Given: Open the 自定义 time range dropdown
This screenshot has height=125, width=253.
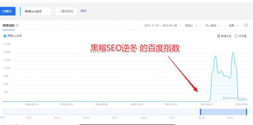Looking at the screenshot, I should (x=191, y=26).
